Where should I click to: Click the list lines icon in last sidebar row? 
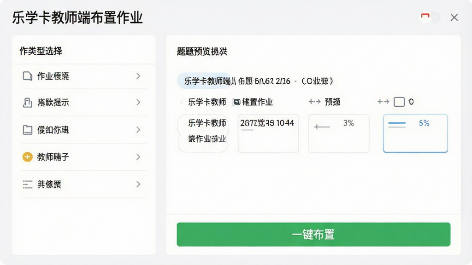(x=27, y=184)
